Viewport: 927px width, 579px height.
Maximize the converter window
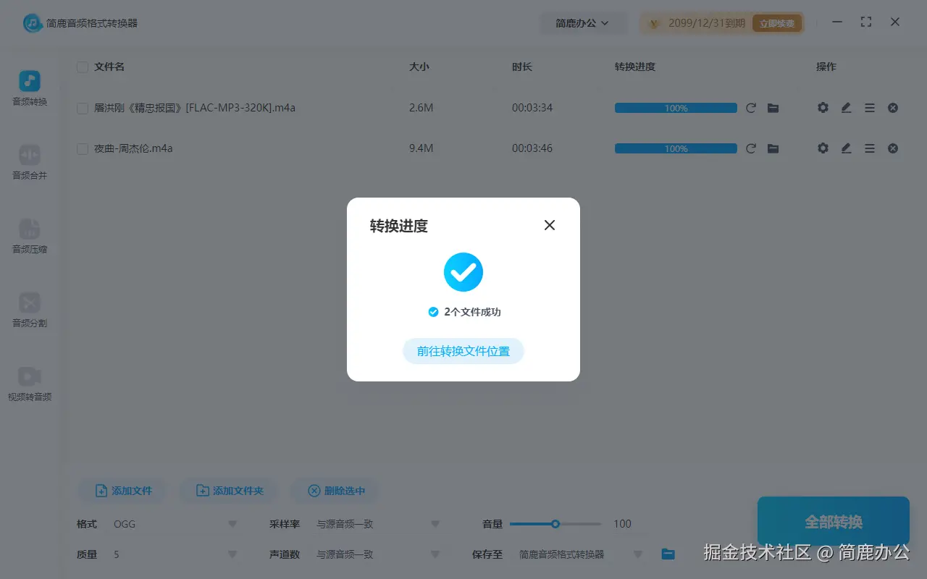click(866, 22)
